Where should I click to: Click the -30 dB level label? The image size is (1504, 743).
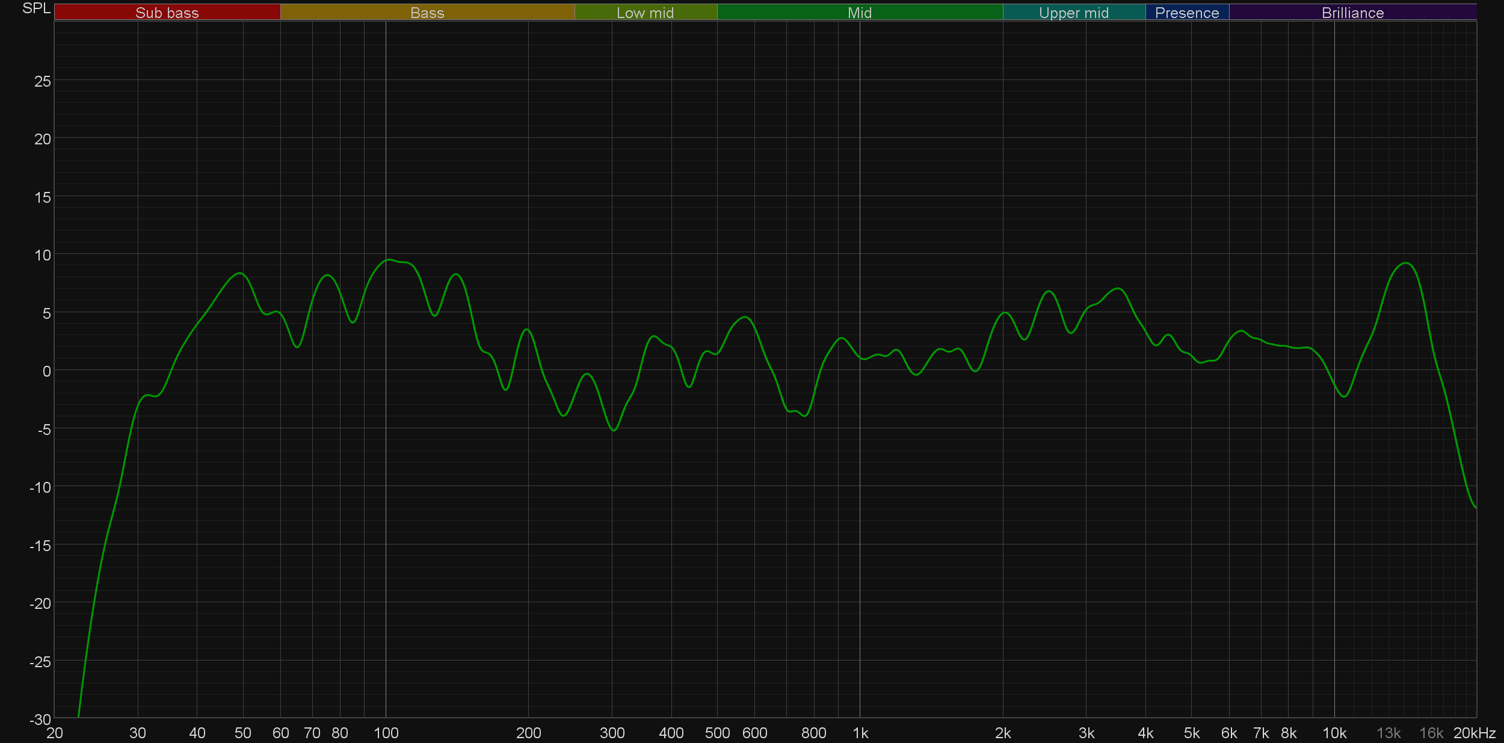click(x=40, y=719)
